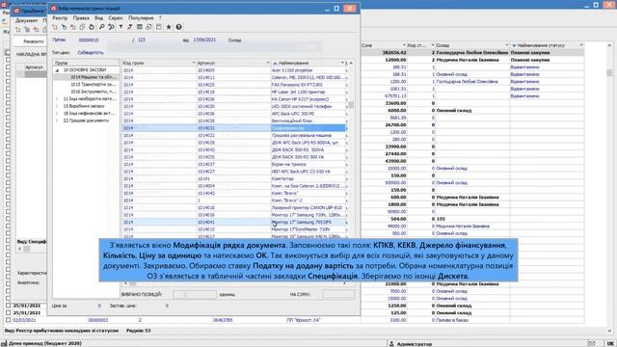Open the Документ menu in background window
Viewport: 617px width, 347px height.
(26, 20)
